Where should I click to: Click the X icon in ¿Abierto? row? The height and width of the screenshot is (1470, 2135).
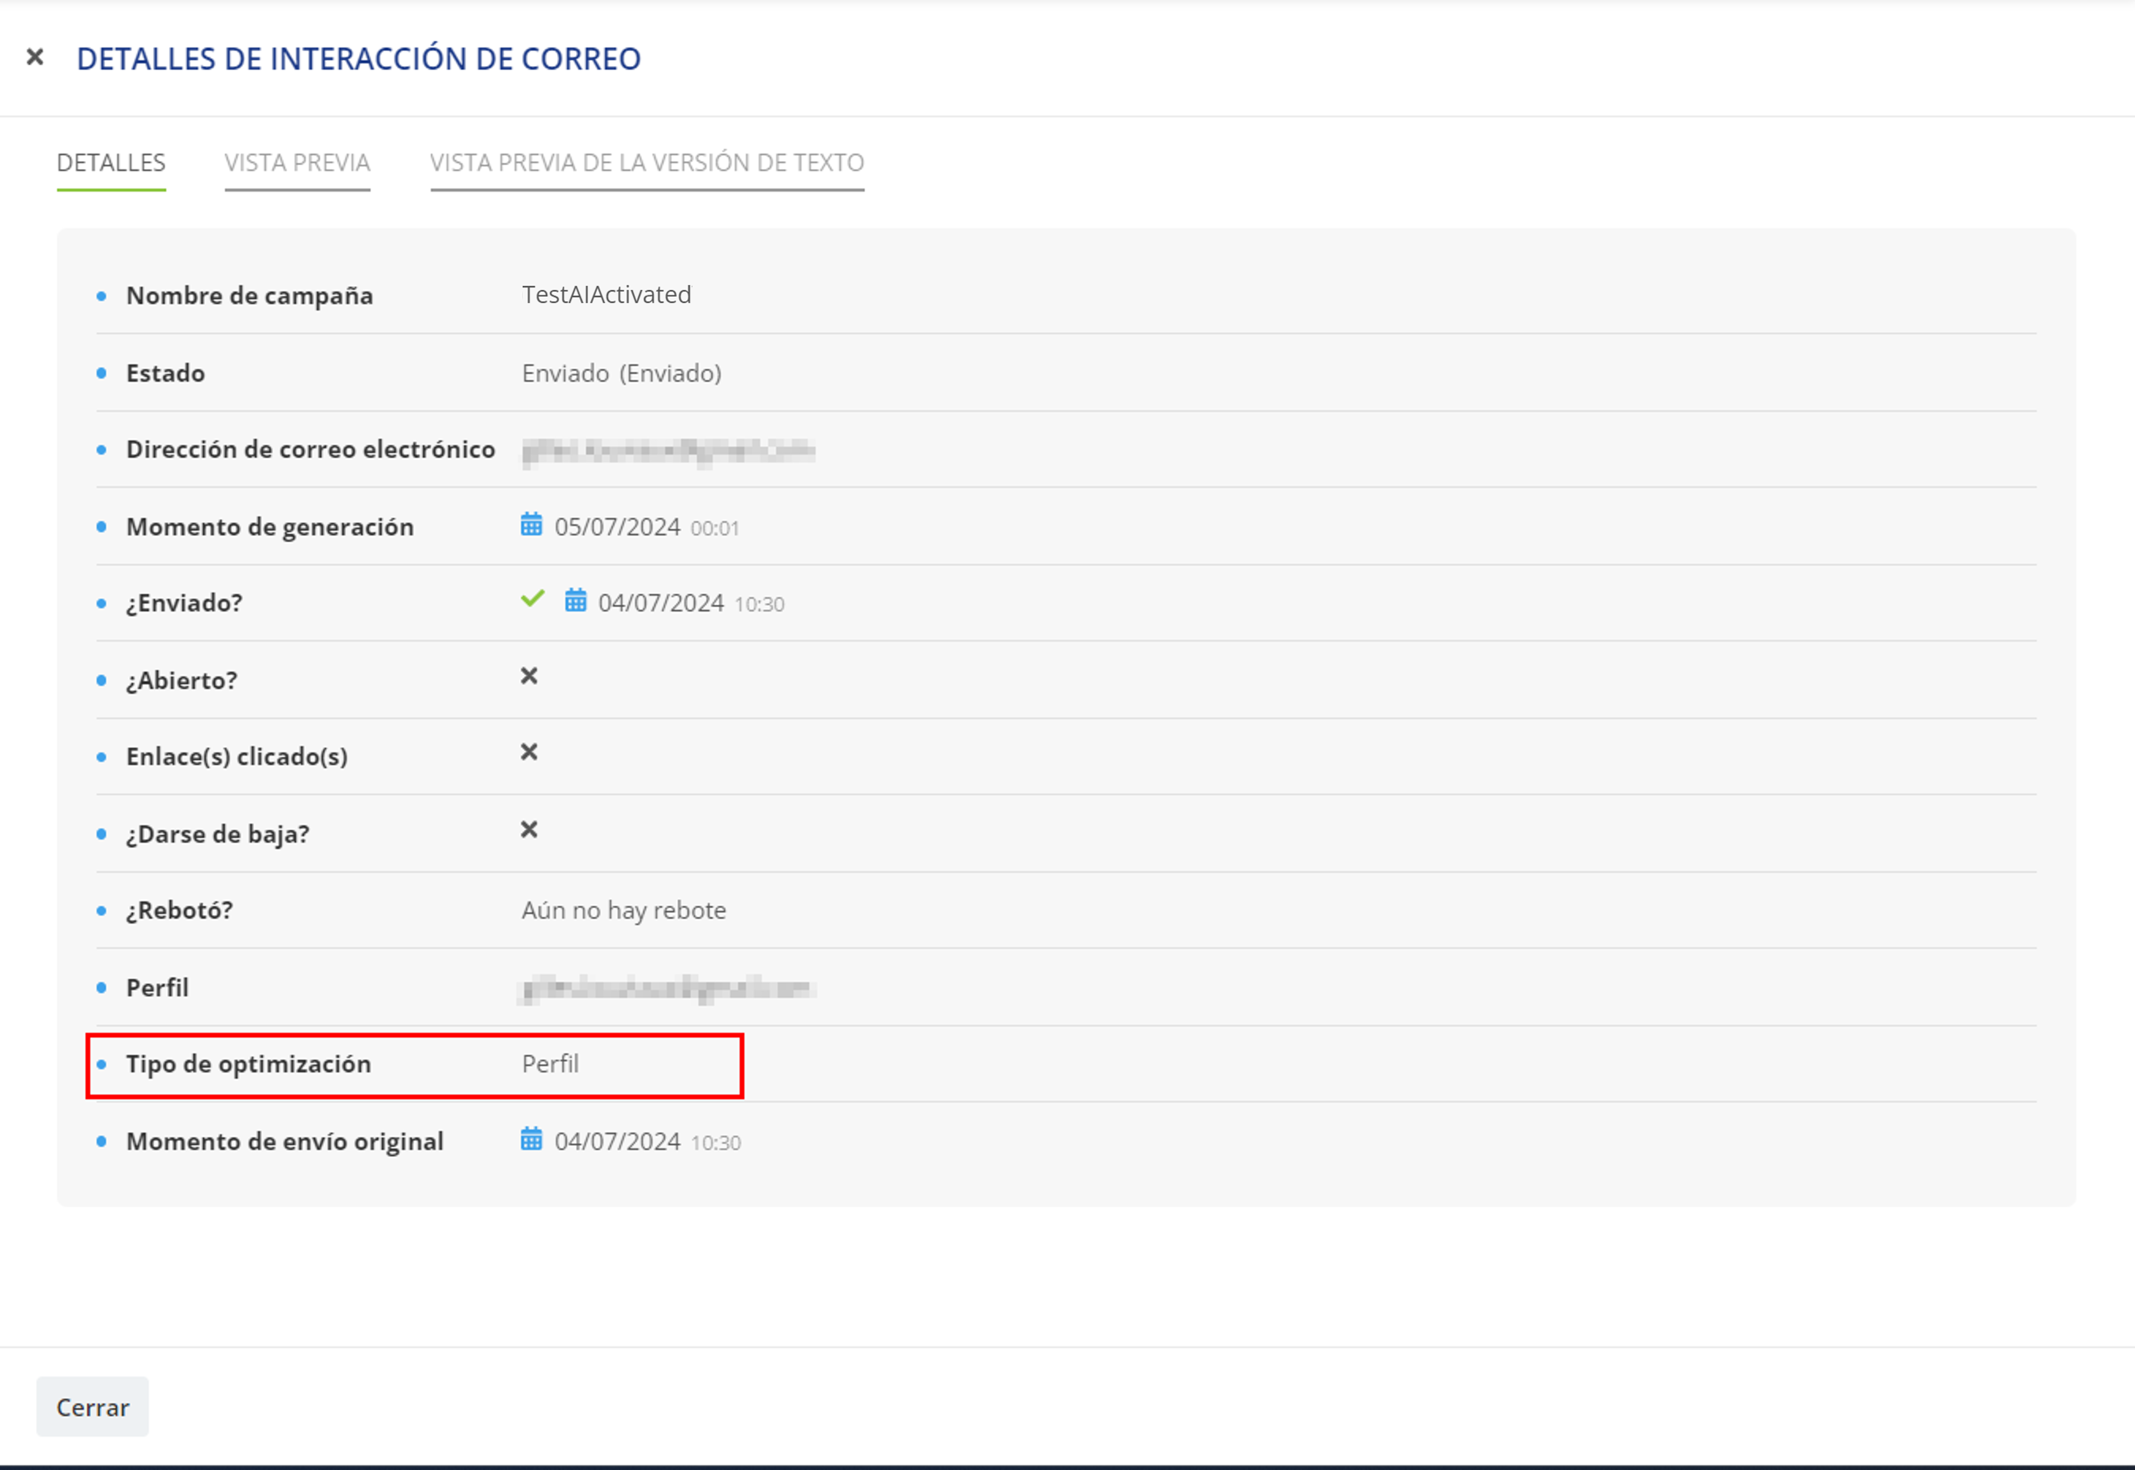coord(529,676)
